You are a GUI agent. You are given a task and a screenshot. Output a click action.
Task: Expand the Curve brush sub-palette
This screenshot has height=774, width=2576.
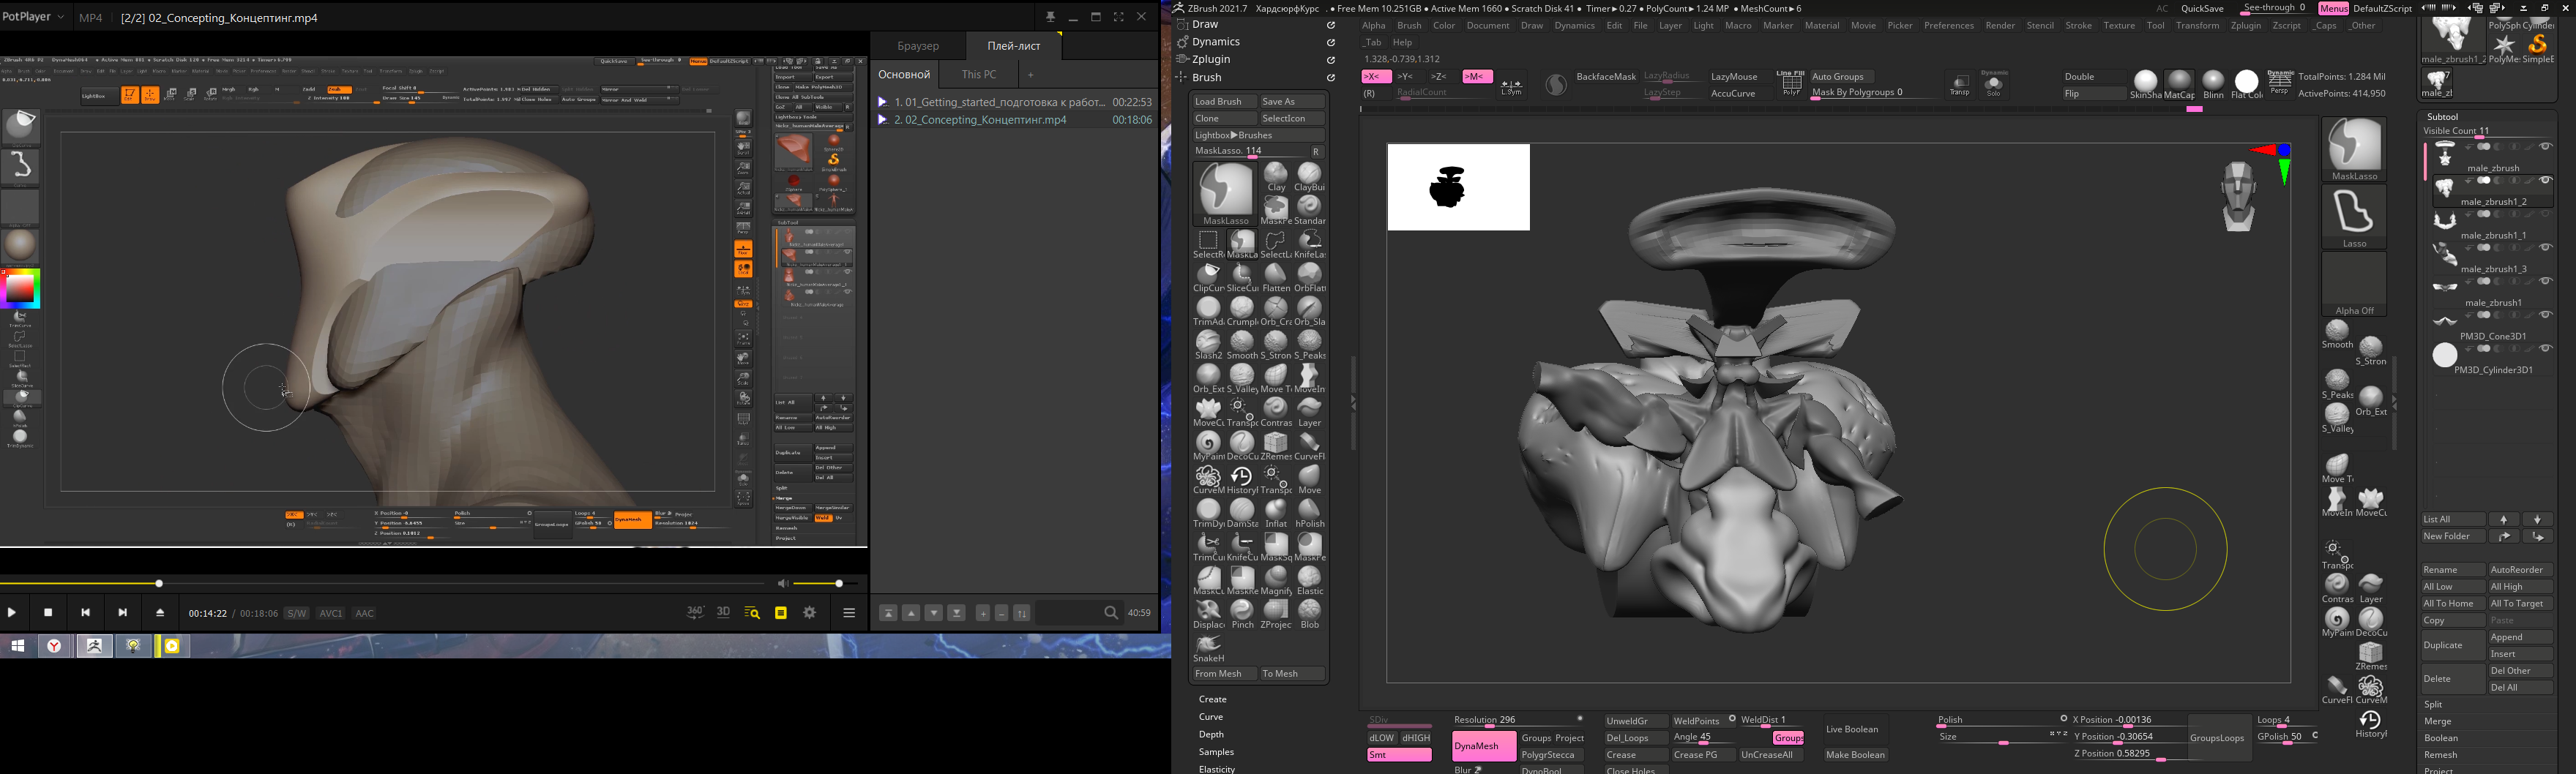[x=1211, y=717]
